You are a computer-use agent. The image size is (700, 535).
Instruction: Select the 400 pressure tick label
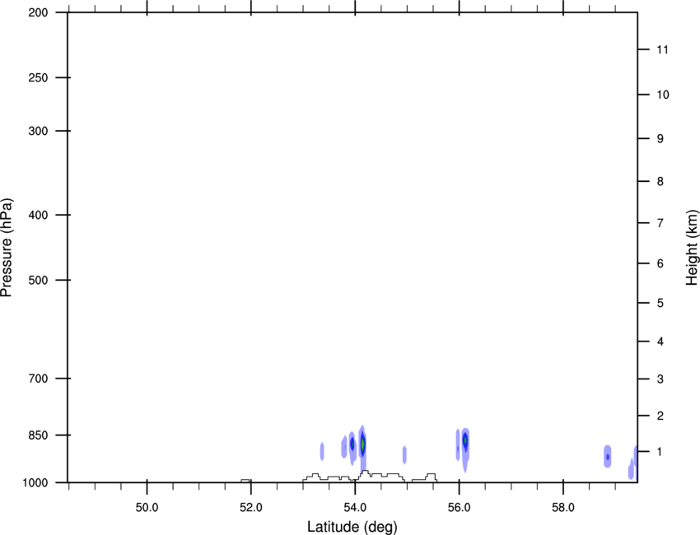click(38, 215)
